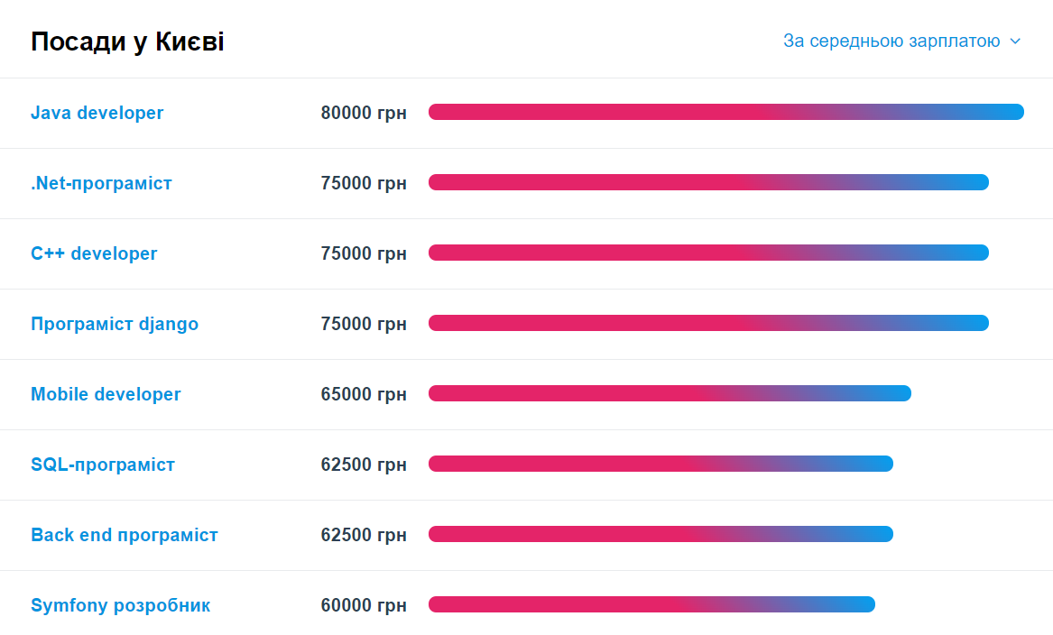Open the Програміст django position link

pyautogui.click(x=115, y=324)
